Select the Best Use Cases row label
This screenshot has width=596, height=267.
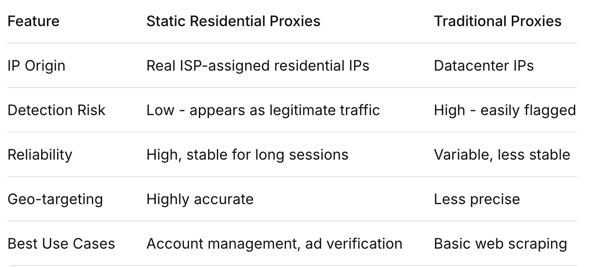(x=61, y=244)
